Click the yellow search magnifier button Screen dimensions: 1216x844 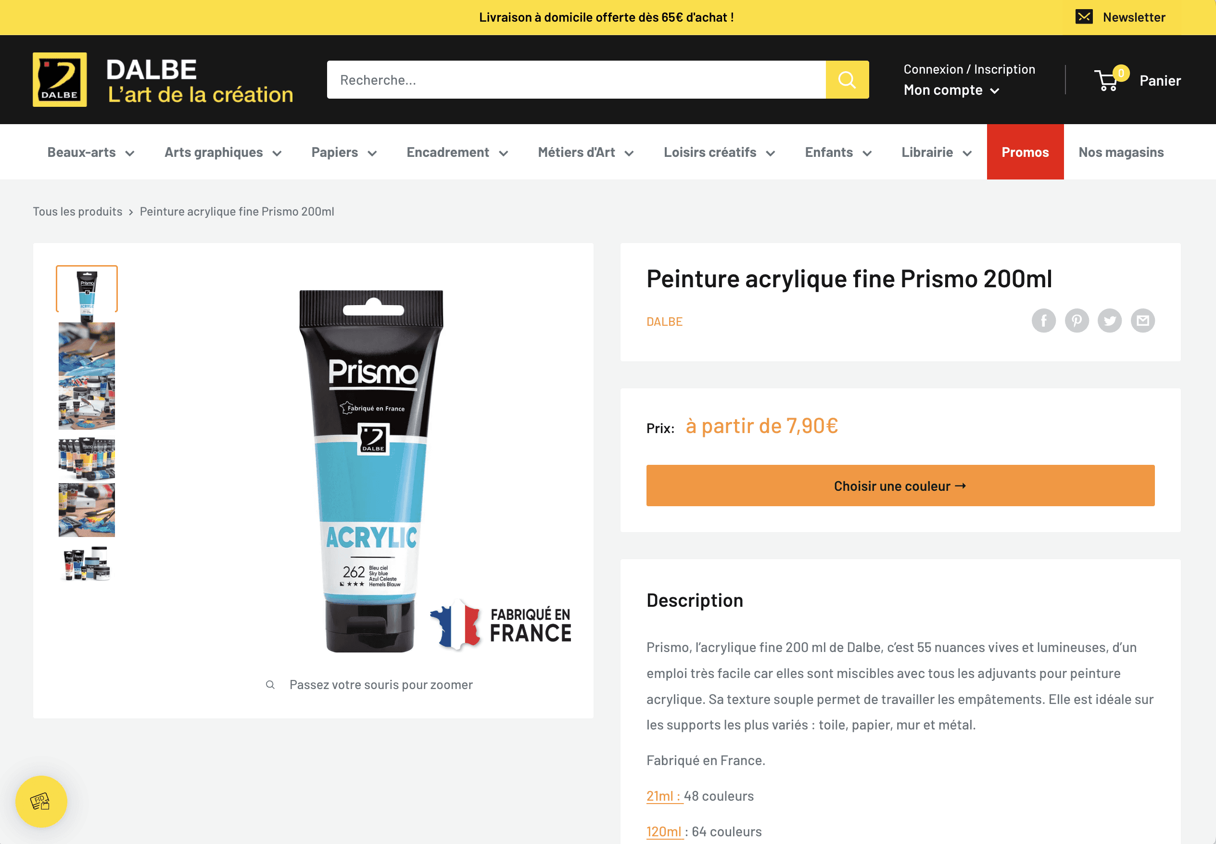(x=847, y=80)
